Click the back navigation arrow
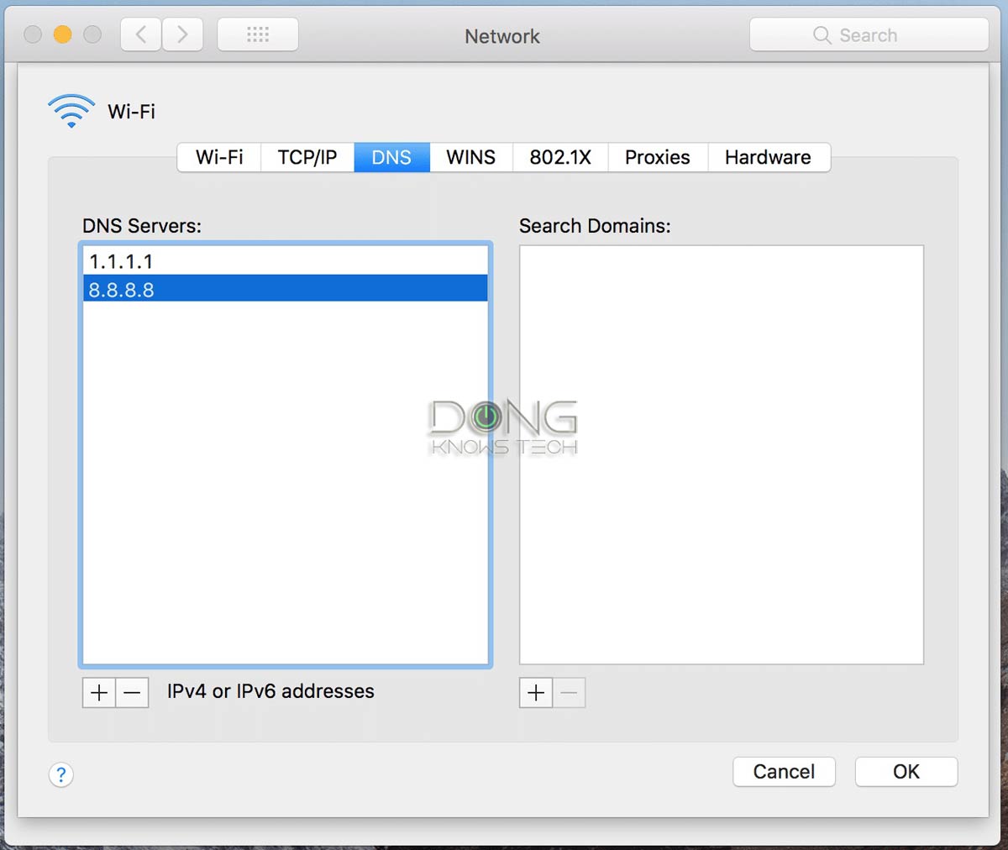This screenshot has width=1008, height=850. pos(139,34)
